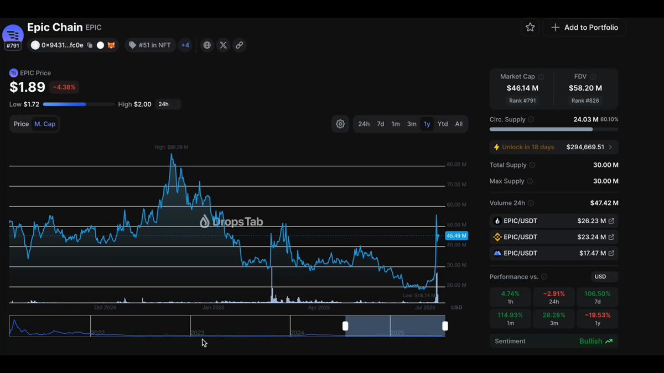Click the 3m performance 28.28% cell

[x=554, y=318]
